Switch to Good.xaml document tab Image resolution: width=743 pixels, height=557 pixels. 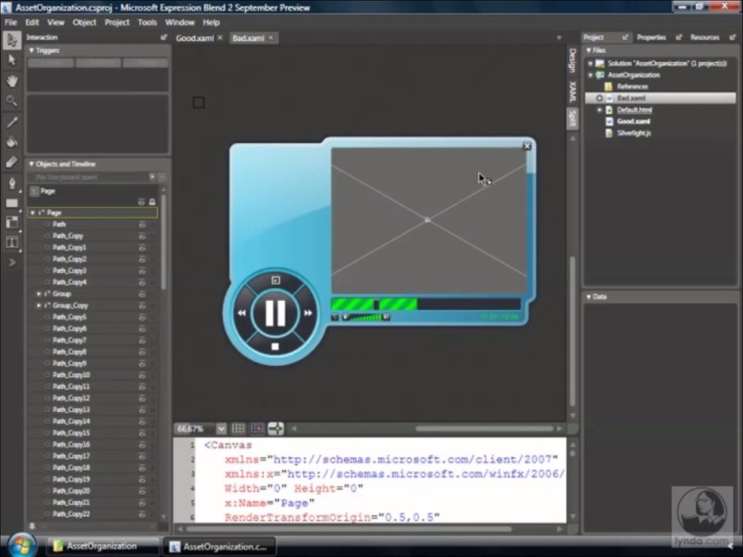point(195,38)
